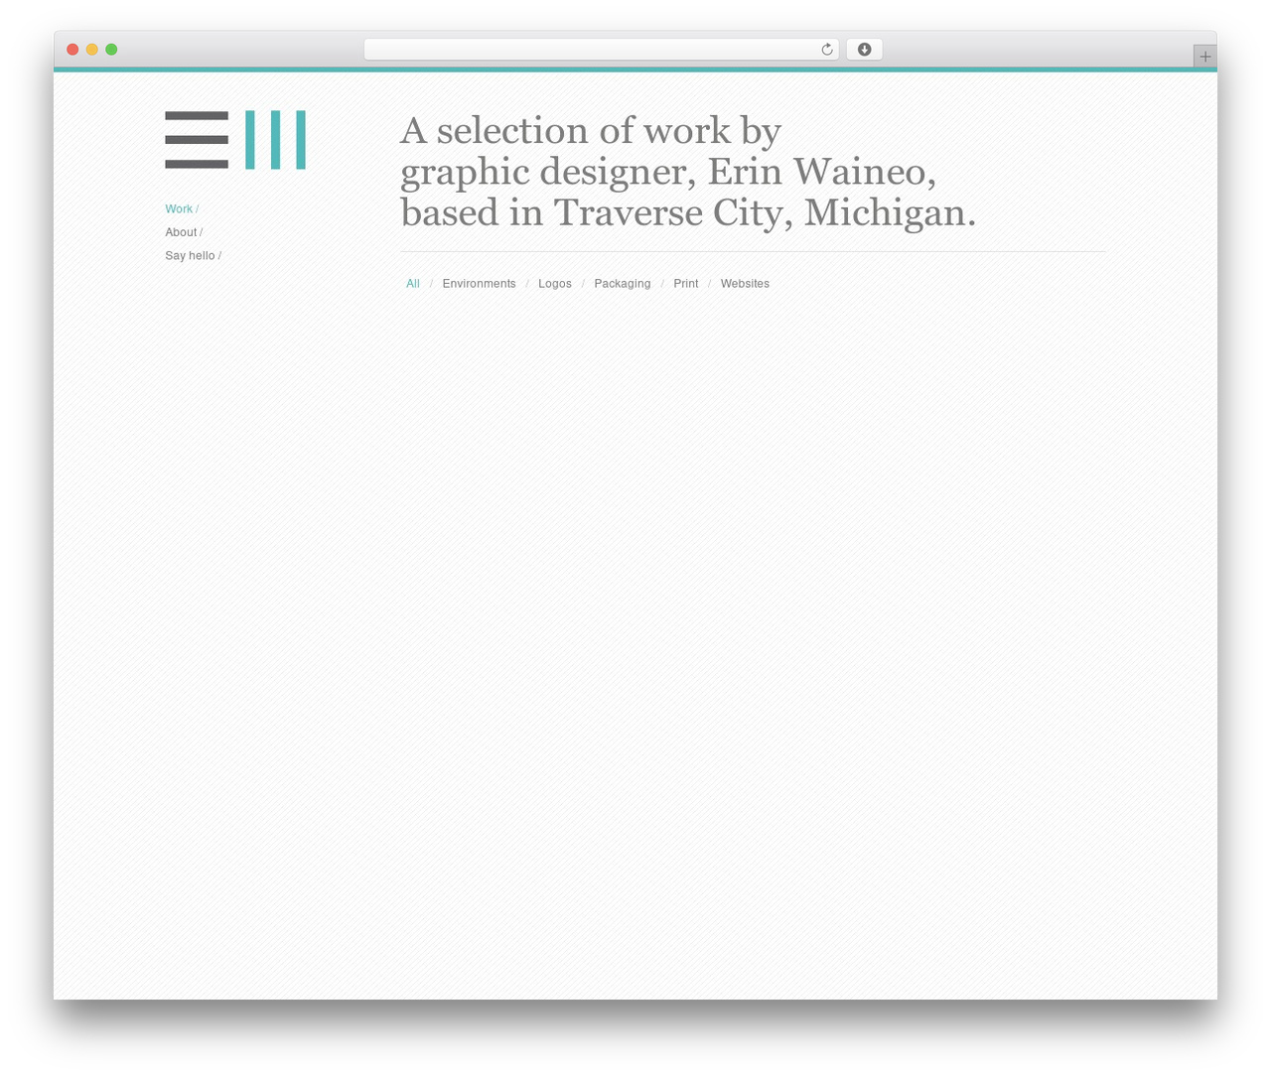The image size is (1271, 1076).
Task: Focus the browser address bar
Action: tap(601, 50)
